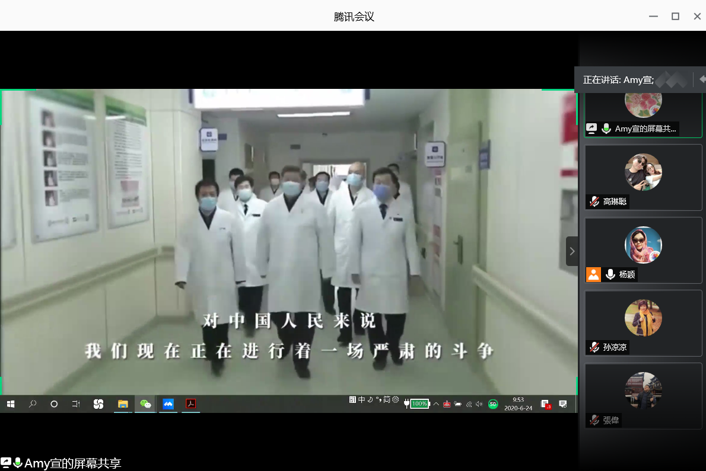Toggle the IME punctuation mode indicator
The image size is (706, 471).
[379, 399]
